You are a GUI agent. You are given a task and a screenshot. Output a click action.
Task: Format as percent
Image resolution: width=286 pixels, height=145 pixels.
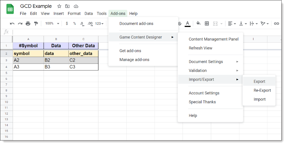click(74, 24)
